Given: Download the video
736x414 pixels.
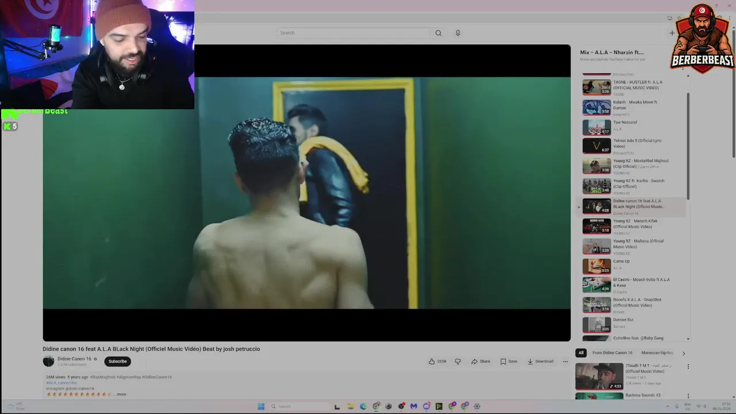Looking at the screenshot, I should click(x=540, y=361).
